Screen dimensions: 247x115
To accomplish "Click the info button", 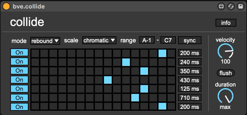I will [226, 23].
